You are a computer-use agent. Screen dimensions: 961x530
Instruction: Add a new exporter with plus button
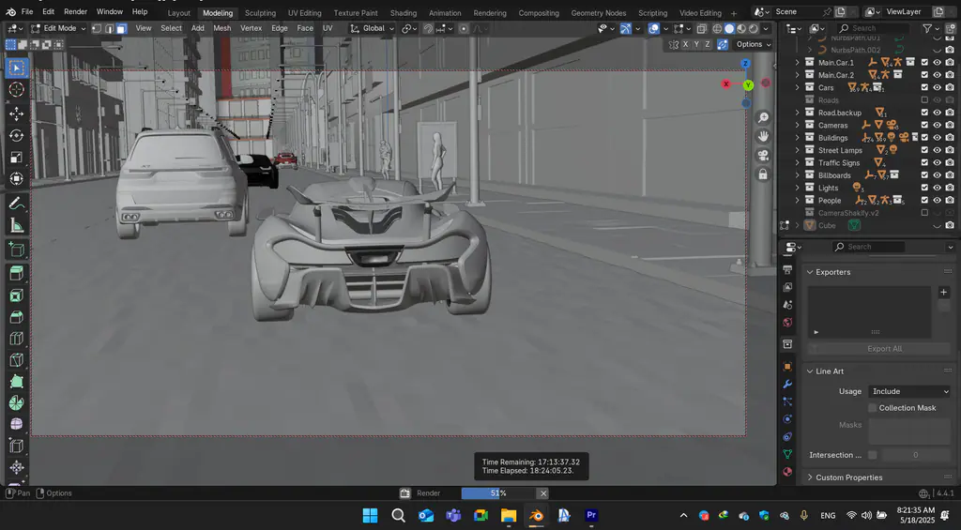[943, 293]
